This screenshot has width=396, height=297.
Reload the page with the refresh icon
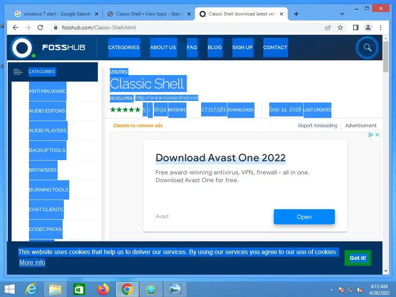point(40,27)
